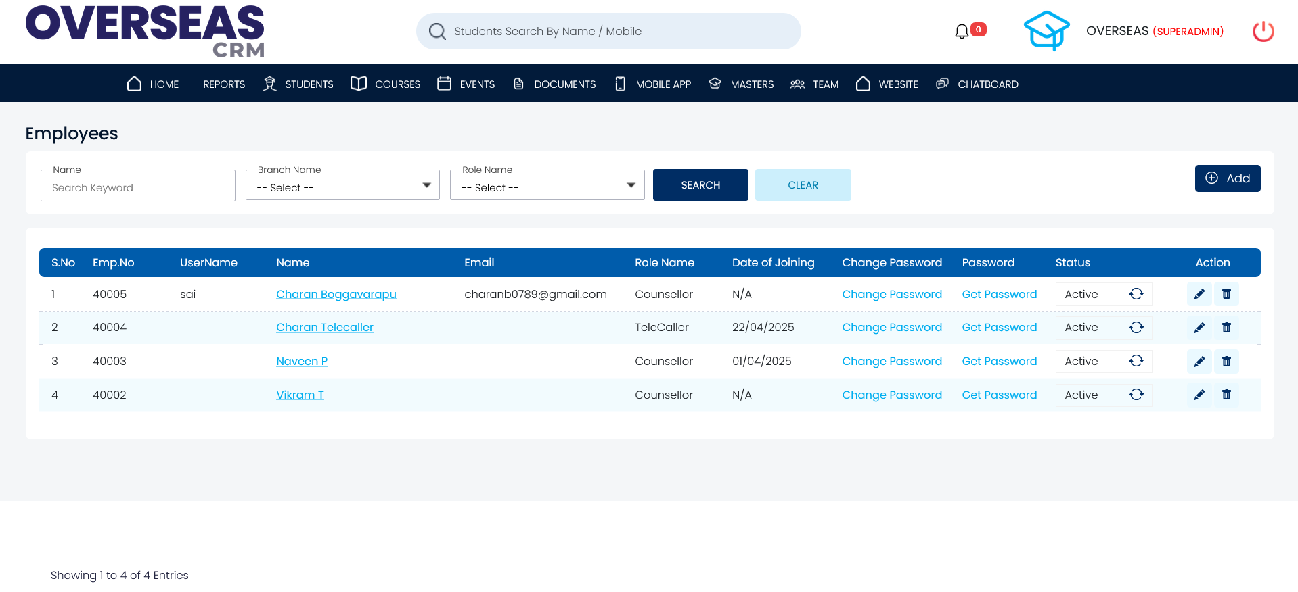Click the graduation cap profile icon

click(1046, 31)
